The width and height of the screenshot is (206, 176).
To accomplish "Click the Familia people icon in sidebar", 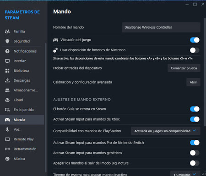I will coord(7,32).
